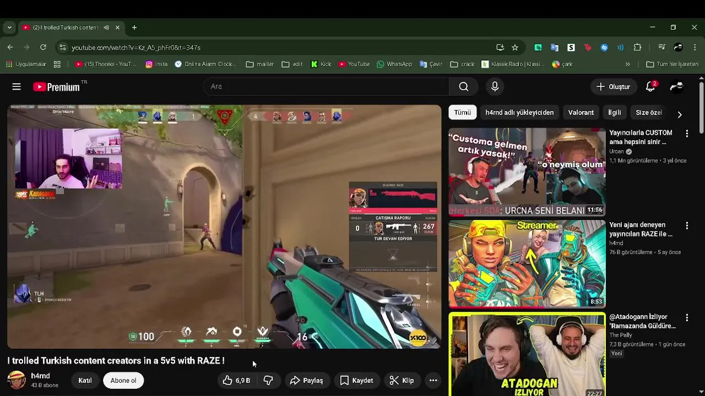Open the 'S' extension icon
This screenshot has width=705, height=396.
pyautogui.click(x=571, y=47)
